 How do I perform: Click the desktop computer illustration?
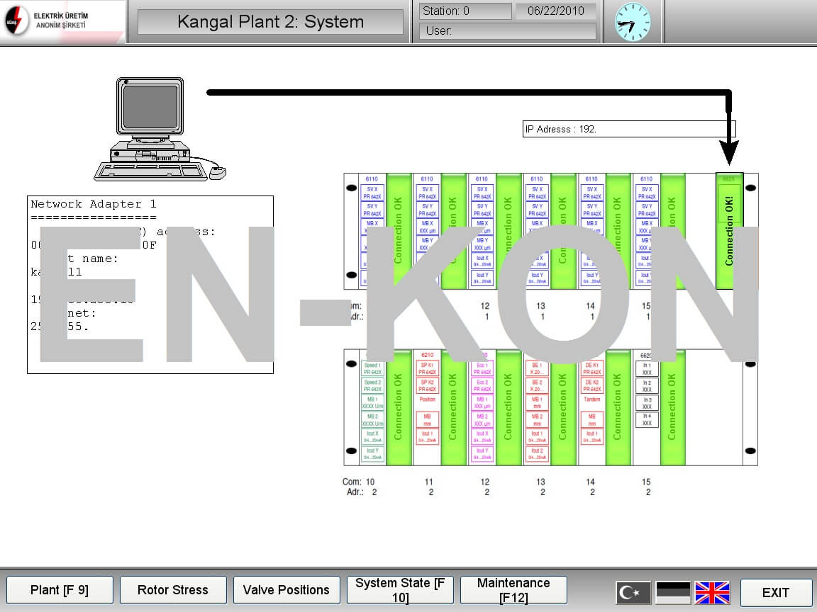(152, 129)
